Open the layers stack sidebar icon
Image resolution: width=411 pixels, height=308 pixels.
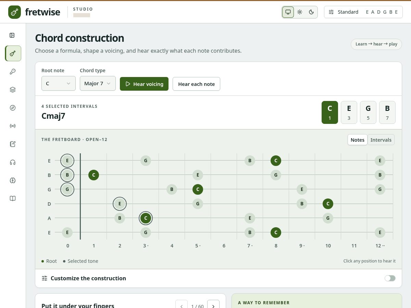pos(13,90)
